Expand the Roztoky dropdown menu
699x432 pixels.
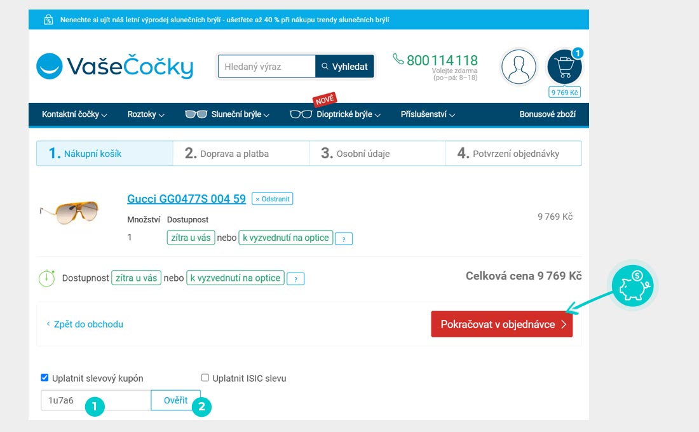click(x=146, y=114)
